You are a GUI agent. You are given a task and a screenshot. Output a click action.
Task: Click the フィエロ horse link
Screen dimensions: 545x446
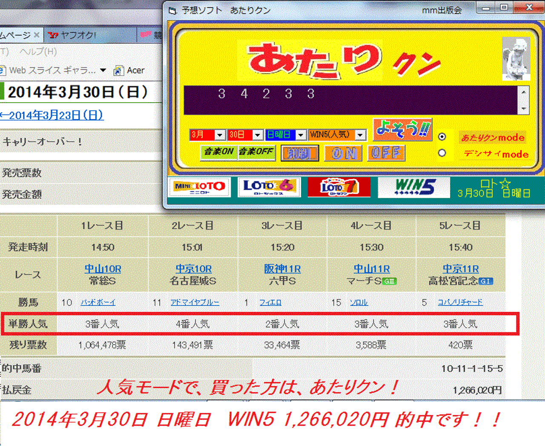270,303
